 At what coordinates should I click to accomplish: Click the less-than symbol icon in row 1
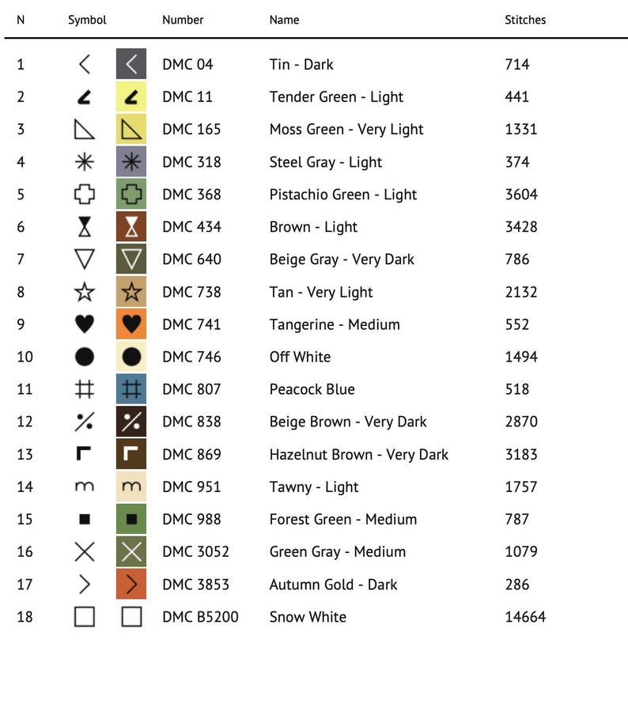point(85,64)
